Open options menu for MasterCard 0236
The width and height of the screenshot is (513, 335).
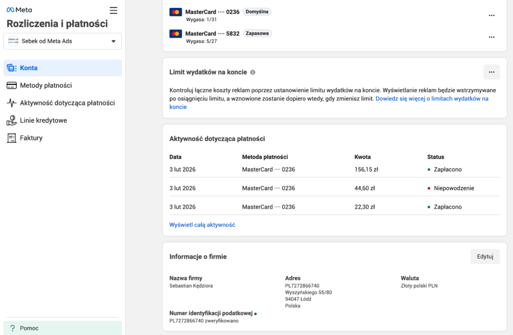click(x=491, y=15)
